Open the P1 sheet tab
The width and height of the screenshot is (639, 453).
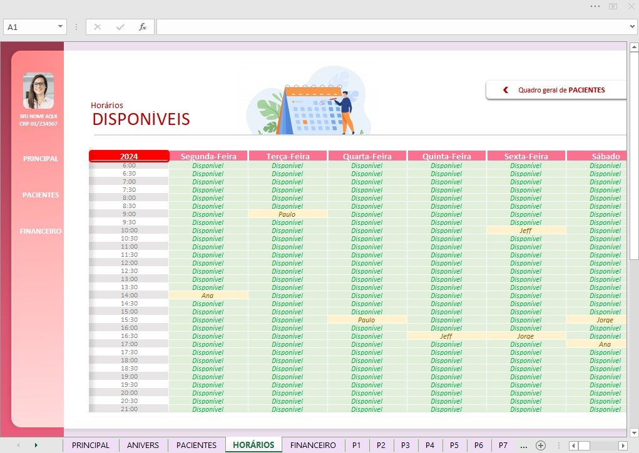pyautogui.click(x=357, y=446)
